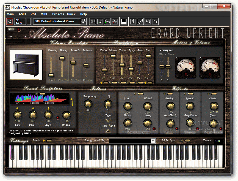Screen dimensions: 238x181
Task: Open the Presets menu
Action: [58, 14]
